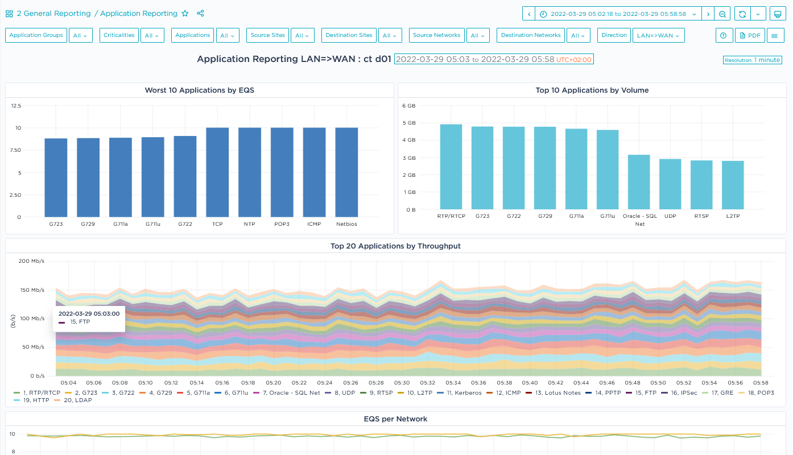Click the share dashboard icon
793x455 pixels.
[x=200, y=14]
